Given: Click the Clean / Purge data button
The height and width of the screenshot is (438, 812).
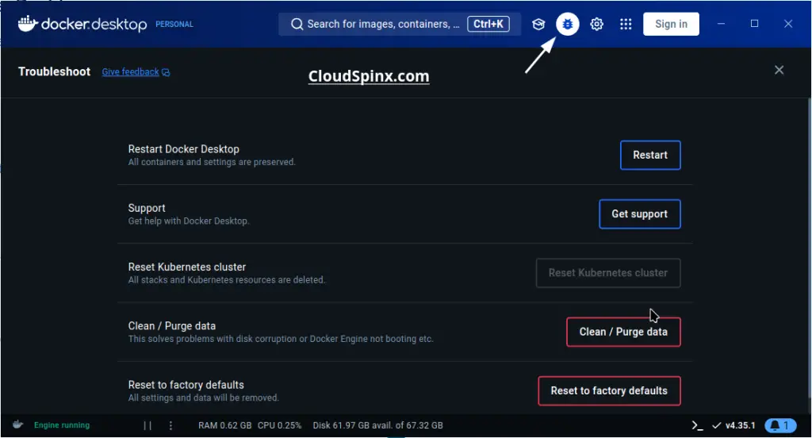Looking at the screenshot, I should pyautogui.click(x=623, y=332).
